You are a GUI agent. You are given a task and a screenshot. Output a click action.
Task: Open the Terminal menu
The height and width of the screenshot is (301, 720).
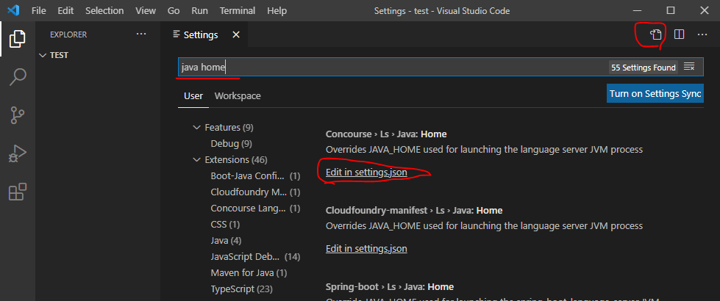237,10
